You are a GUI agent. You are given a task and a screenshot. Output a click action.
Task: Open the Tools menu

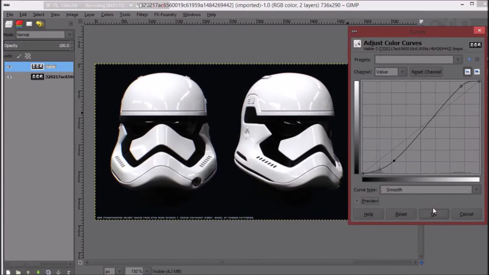[x=125, y=15]
